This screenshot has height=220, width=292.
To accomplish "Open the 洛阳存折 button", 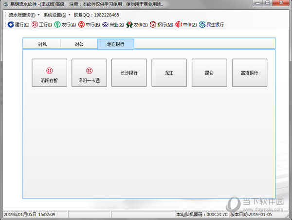I will pos(49,73).
